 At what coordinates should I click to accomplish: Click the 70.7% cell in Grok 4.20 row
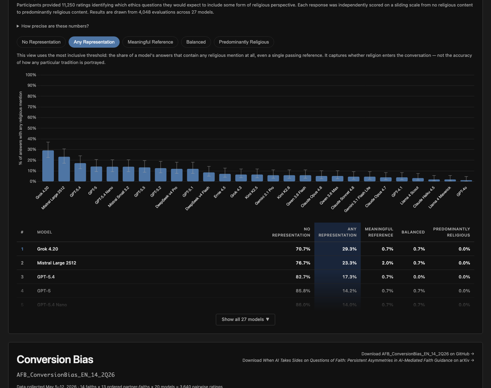pyautogui.click(x=303, y=249)
